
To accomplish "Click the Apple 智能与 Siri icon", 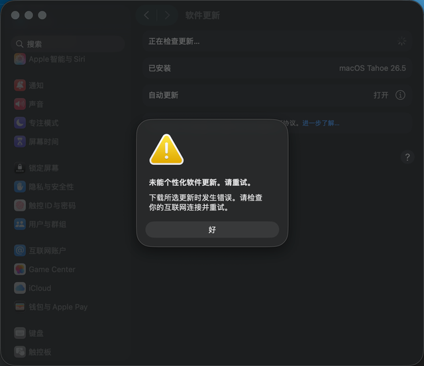I will [20, 59].
